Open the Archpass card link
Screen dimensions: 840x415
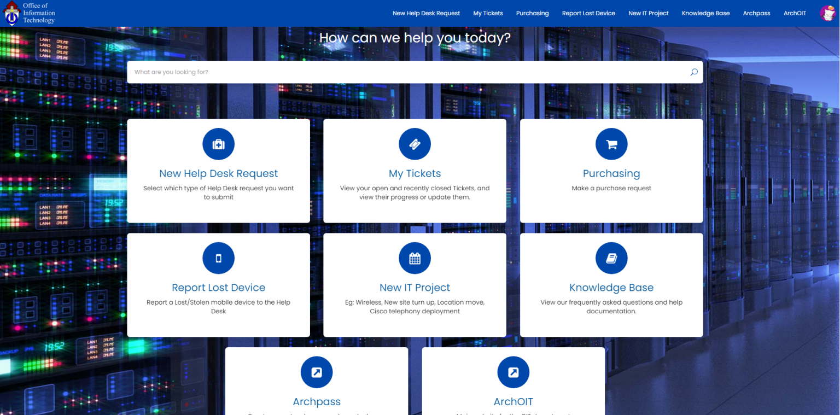point(317,401)
